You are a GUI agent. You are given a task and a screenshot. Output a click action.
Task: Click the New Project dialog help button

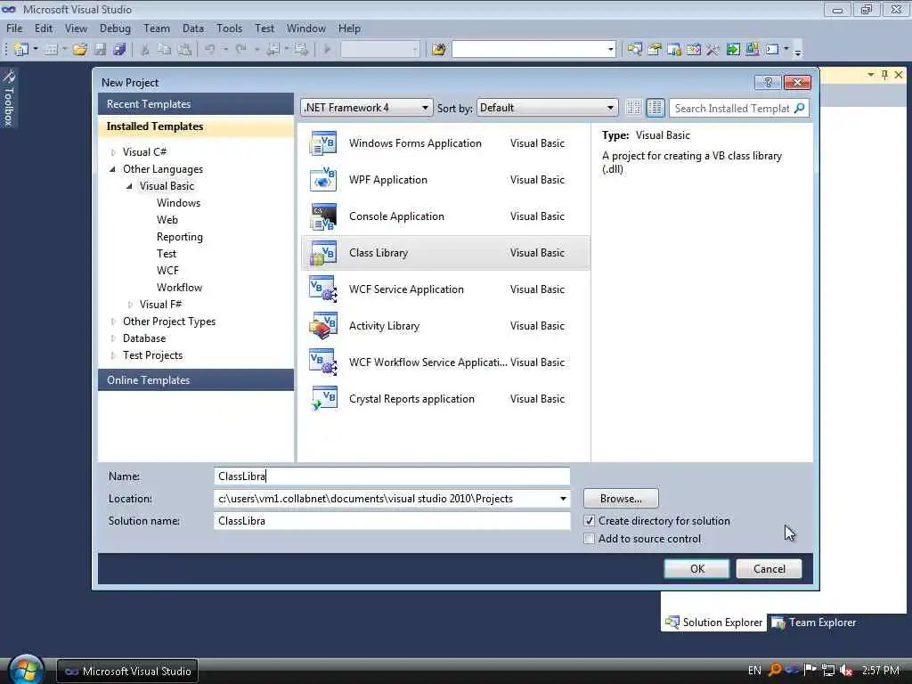point(768,83)
